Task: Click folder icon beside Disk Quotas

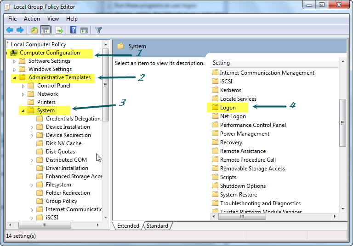Action: (40, 152)
